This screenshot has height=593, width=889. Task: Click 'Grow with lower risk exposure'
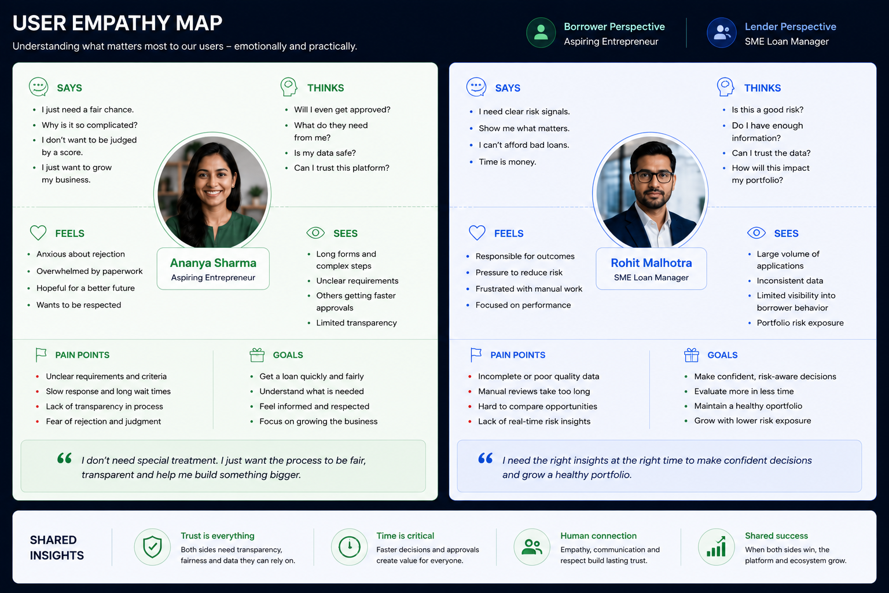point(752,420)
